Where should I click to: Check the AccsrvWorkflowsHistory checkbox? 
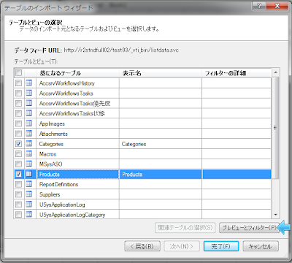click(x=18, y=83)
